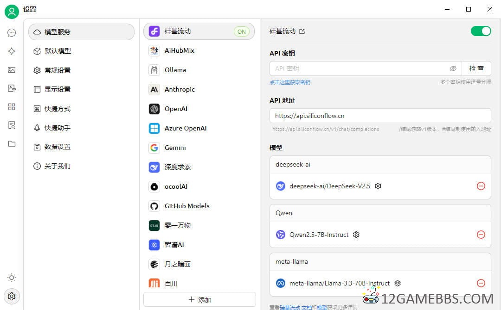Select the AiHubMix provider
The height and width of the screenshot is (310, 501).
[x=199, y=50]
